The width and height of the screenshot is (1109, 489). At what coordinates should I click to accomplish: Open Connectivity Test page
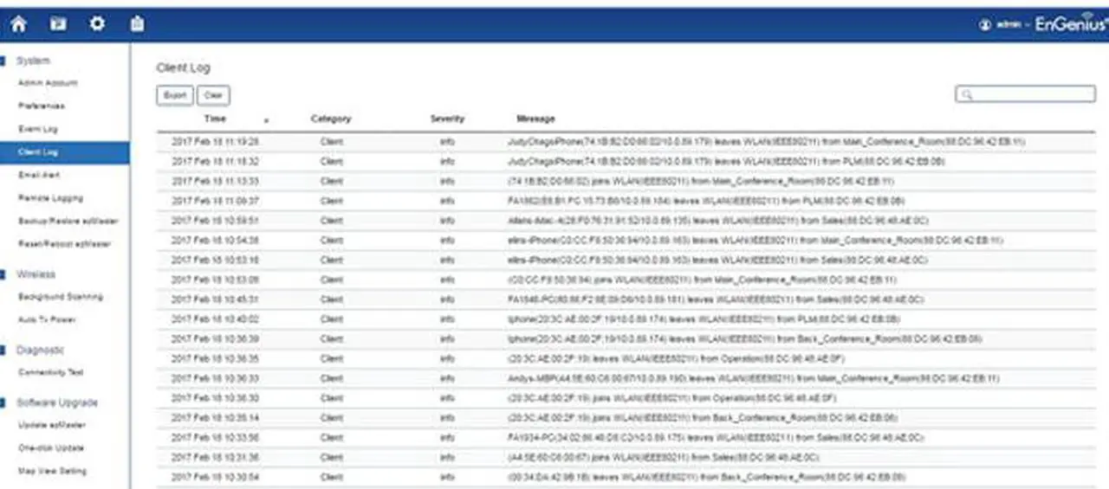[50, 373]
